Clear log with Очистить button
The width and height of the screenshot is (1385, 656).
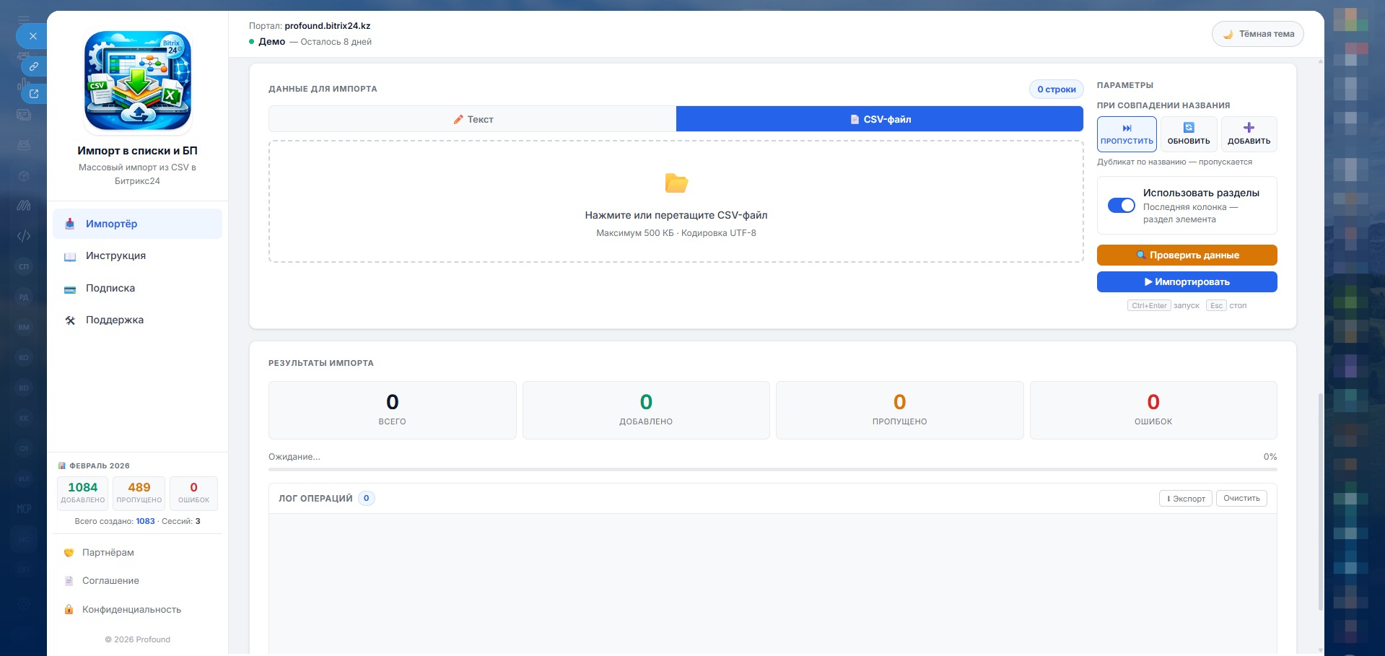coord(1241,499)
